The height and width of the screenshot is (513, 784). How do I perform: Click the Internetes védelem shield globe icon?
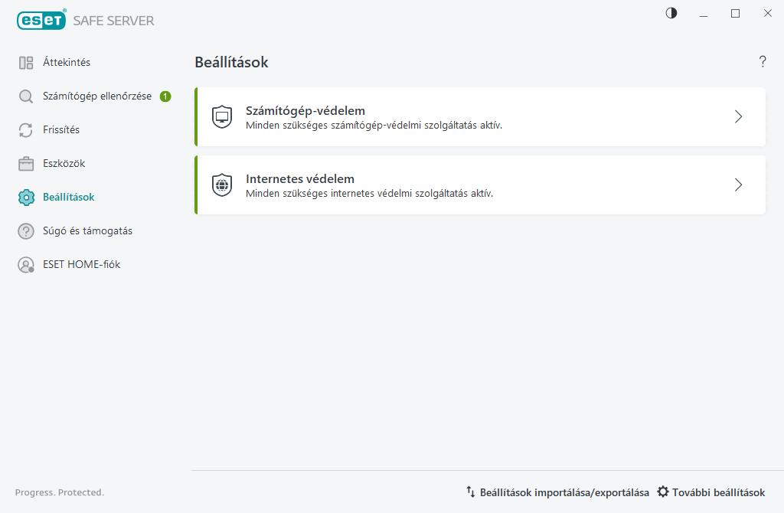[222, 185]
